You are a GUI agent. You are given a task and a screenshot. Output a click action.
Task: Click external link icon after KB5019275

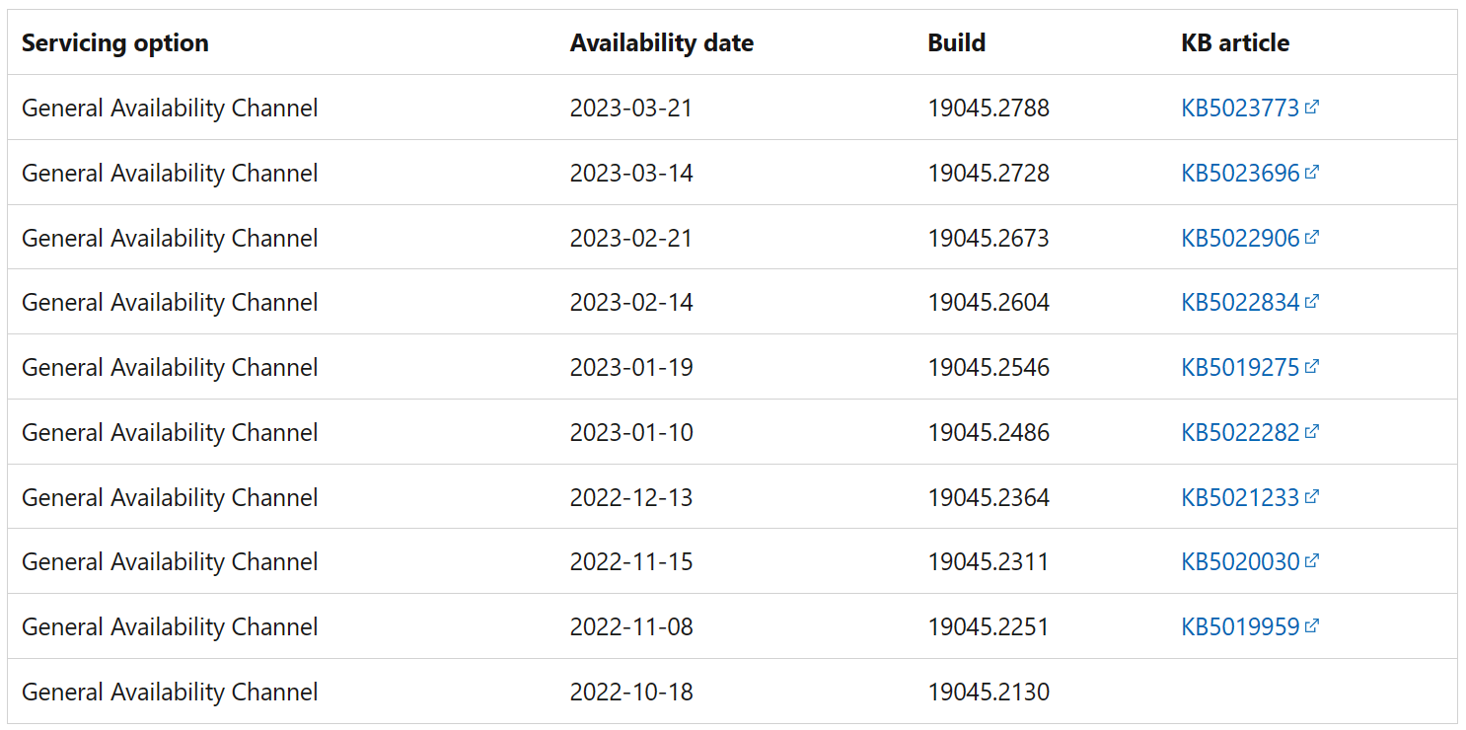[1311, 367]
